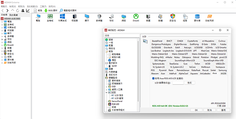
Task: Open the large Software icon in main pane
Action: tap(160, 16)
